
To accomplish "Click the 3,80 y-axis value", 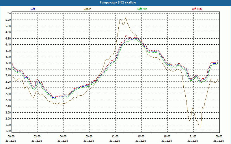I will pyautogui.click(x=8, y=63).
